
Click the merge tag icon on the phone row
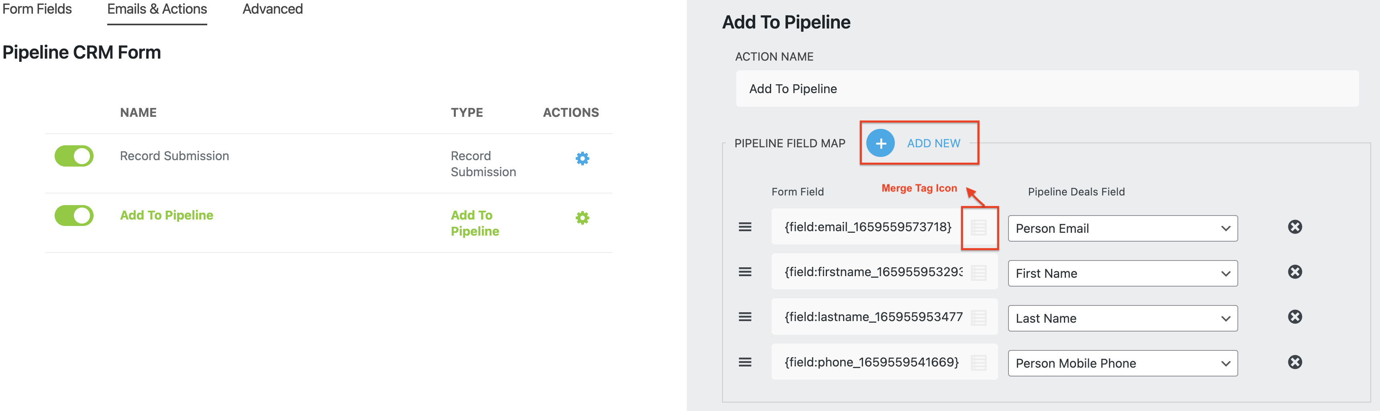[979, 362]
